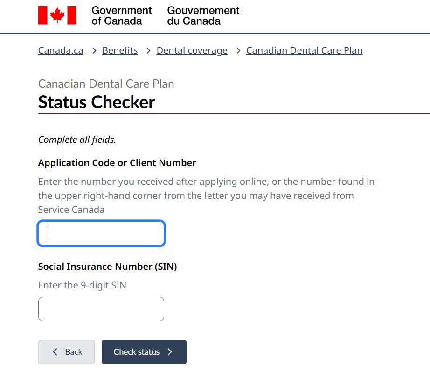Go back with the Back button
The image size is (430, 372).
point(66,352)
